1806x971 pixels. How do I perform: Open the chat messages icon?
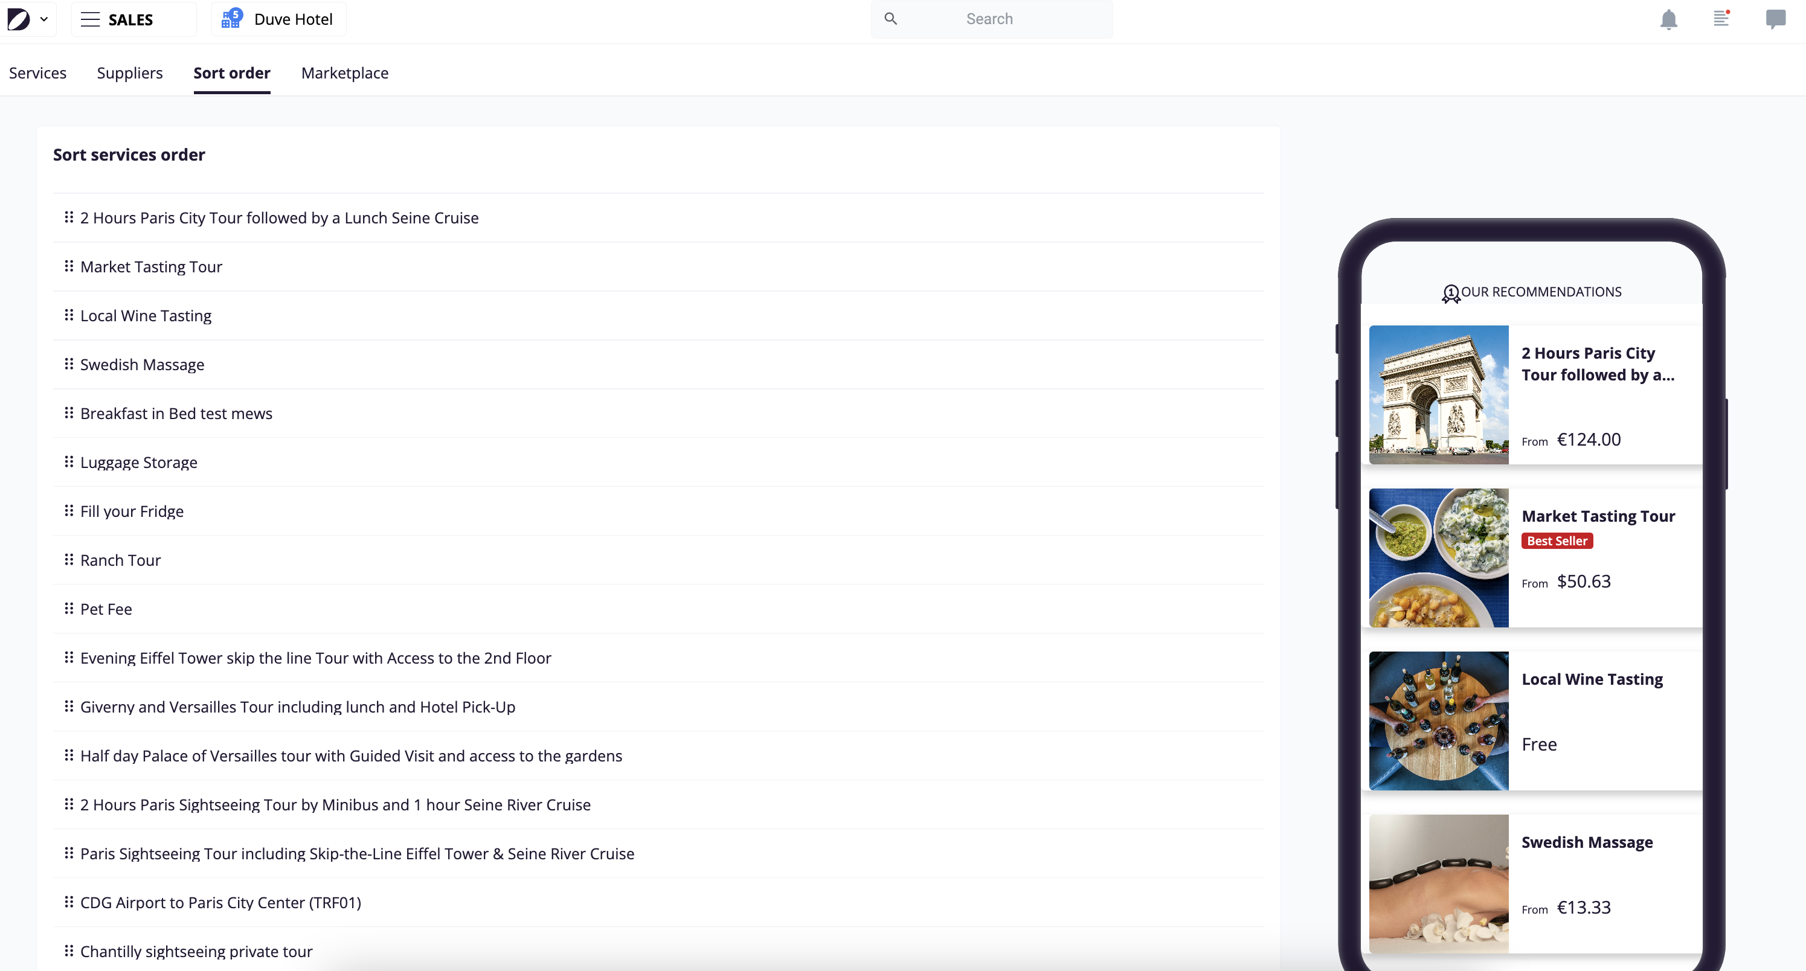point(1775,19)
